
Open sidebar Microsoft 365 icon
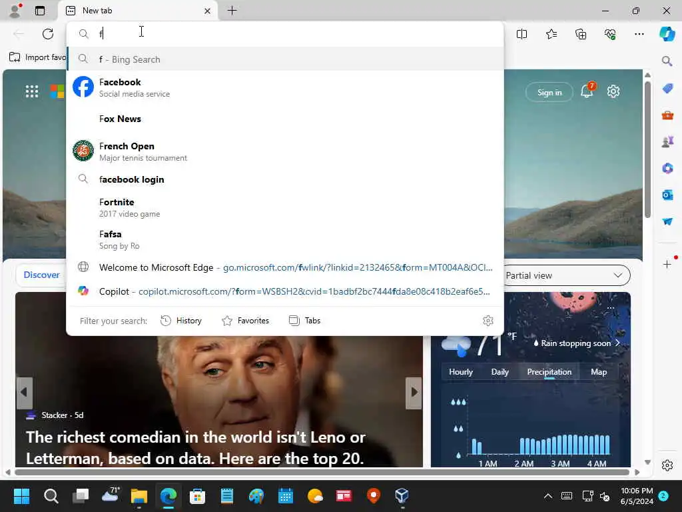[x=667, y=169]
